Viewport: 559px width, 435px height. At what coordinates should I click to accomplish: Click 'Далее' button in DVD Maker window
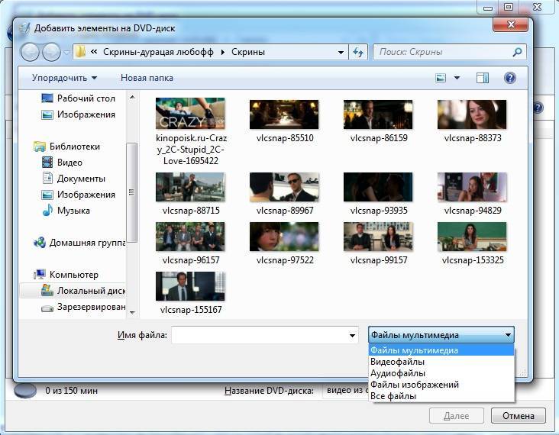457,416
